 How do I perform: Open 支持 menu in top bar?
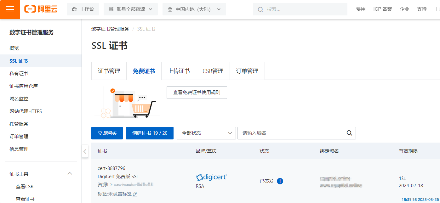tap(422, 9)
